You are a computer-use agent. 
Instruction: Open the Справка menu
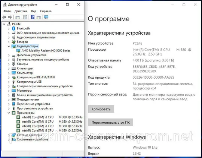46,11
